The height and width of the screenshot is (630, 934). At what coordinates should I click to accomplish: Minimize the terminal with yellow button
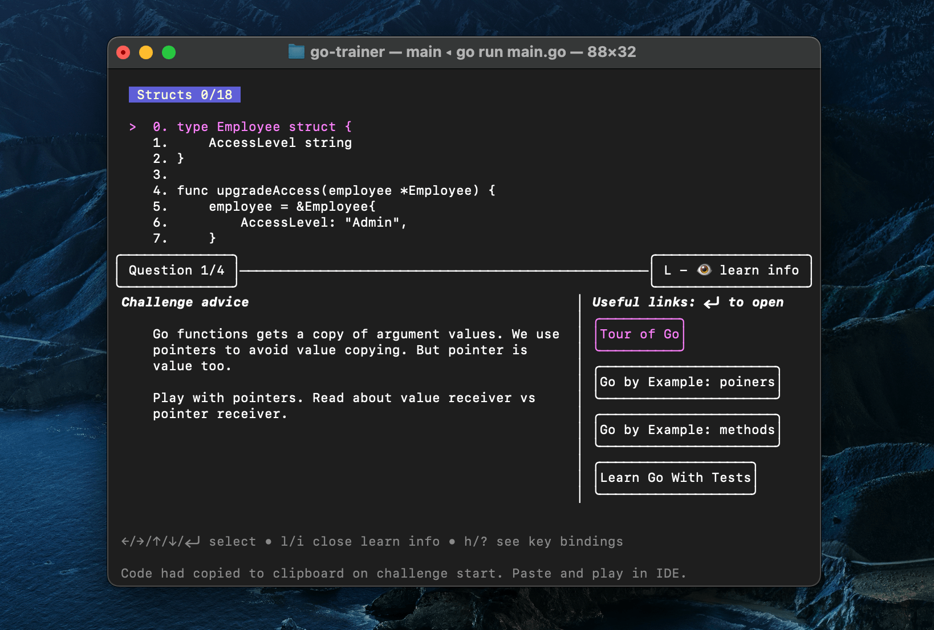click(146, 52)
